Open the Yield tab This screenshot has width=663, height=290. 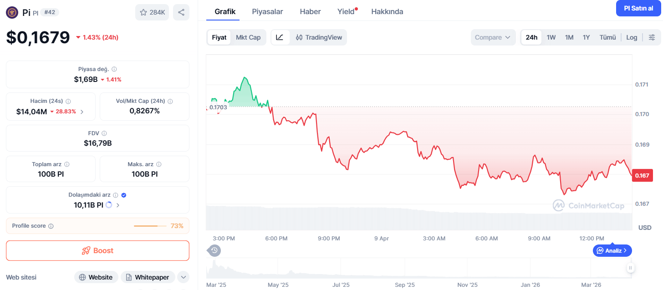click(x=347, y=11)
